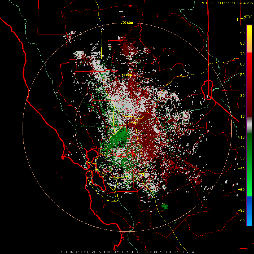Click the STORM RELATIVE VELOCITY caption text
The height and width of the screenshot is (254, 254).
(90, 252)
